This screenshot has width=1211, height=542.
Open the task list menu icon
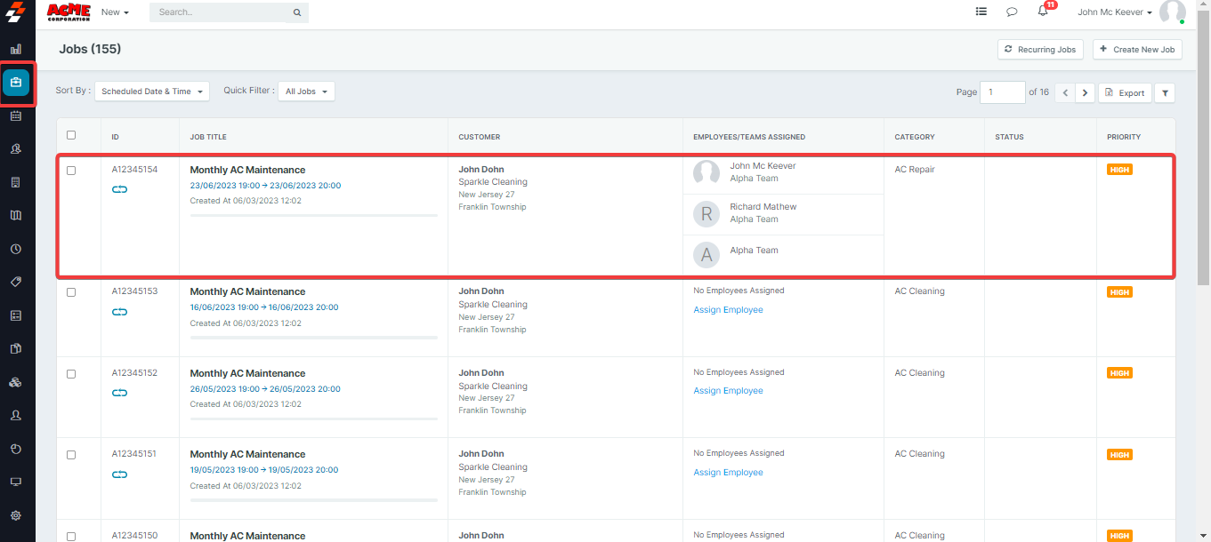(x=981, y=12)
